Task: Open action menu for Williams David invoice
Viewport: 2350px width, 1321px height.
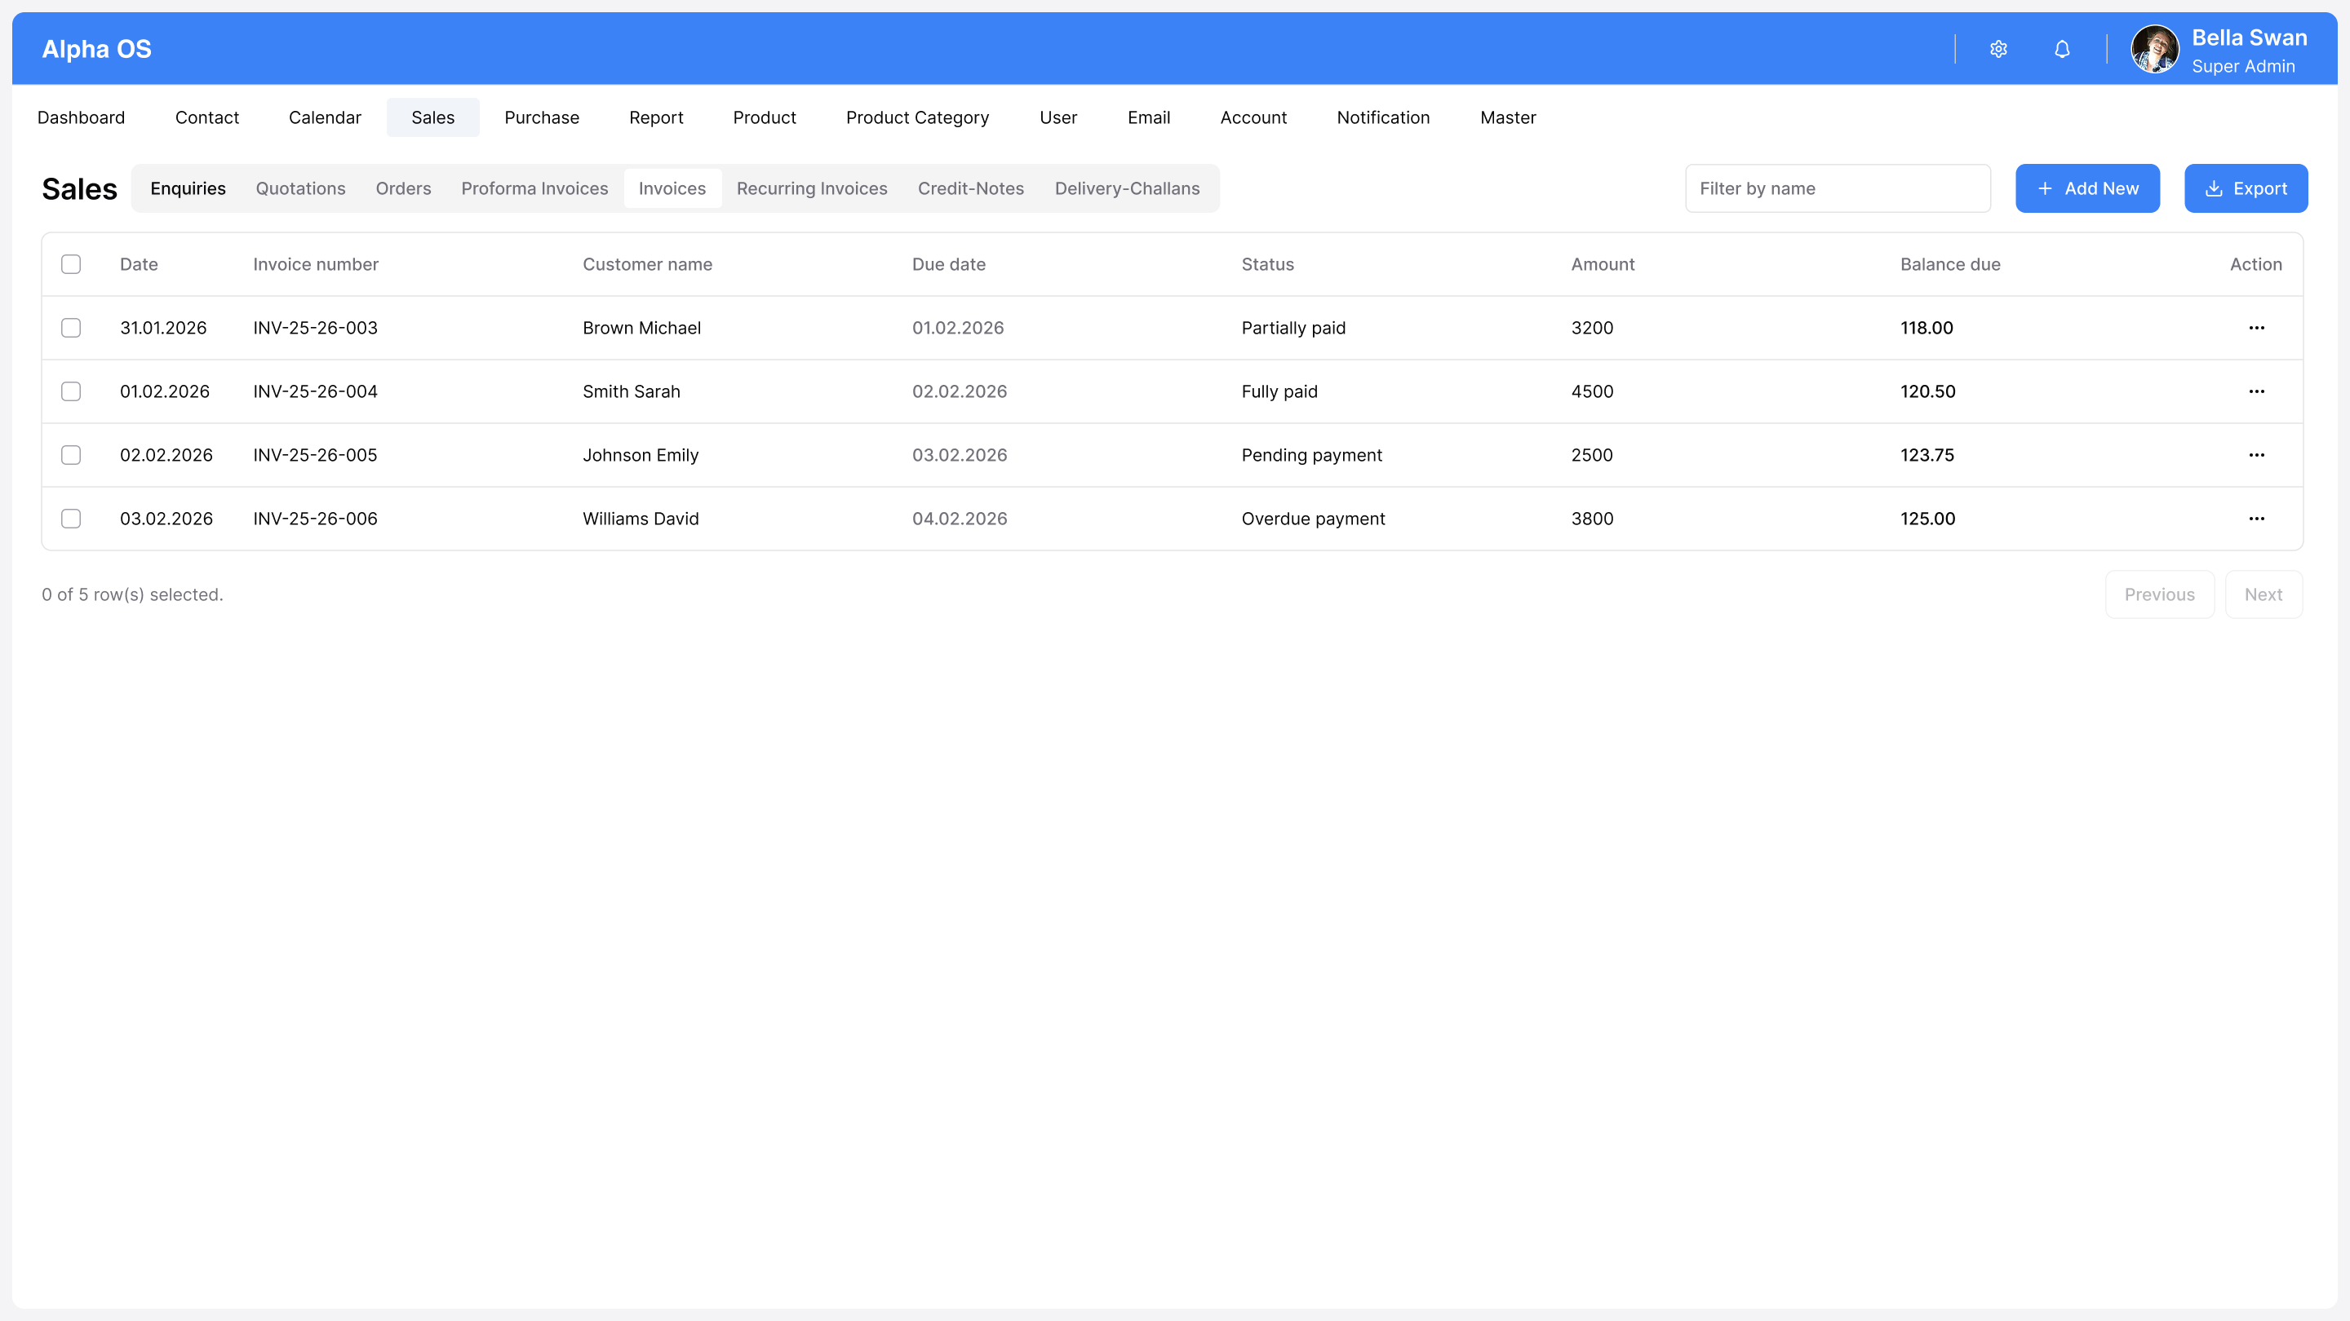Action: tap(2256, 519)
